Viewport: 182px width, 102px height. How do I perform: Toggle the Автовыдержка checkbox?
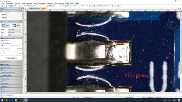pos(1,41)
